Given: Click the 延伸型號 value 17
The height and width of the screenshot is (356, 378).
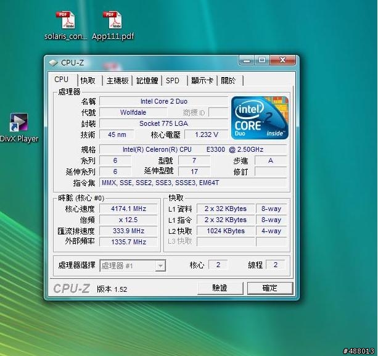Looking at the screenshot, I should point(194,172).
